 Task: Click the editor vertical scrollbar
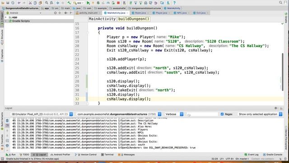283,72
